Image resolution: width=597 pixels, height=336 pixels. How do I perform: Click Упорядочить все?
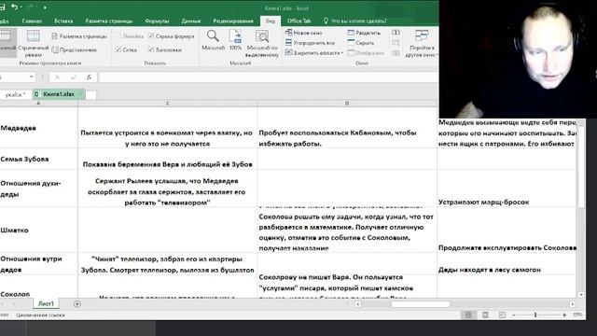pos(310,43)
